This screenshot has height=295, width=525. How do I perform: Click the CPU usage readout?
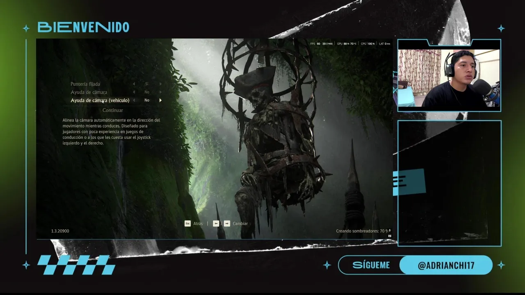(x=368, y=43)
